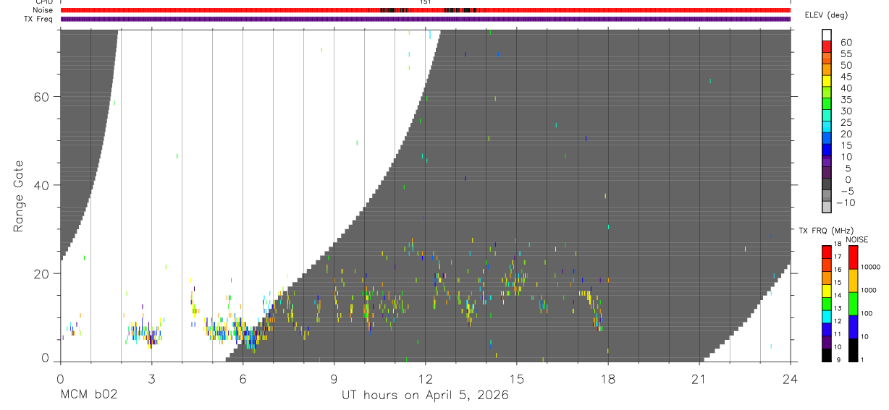Click y-axis tick label '20' on Range Gate axis
The image size is (889, 410).
point(41,273)
